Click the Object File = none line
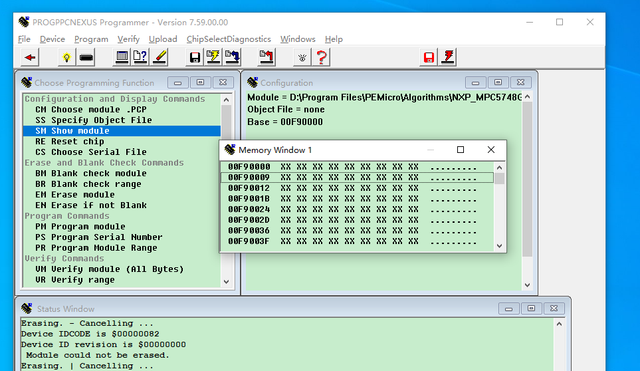 (x=286, y=110)
